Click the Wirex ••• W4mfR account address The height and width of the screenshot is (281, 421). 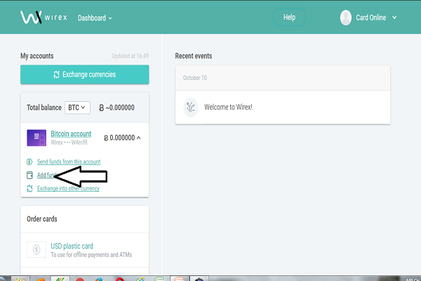69,143
